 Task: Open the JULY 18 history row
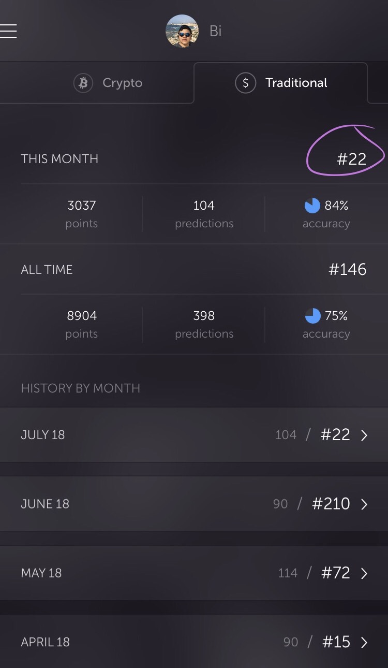(194, 435)
